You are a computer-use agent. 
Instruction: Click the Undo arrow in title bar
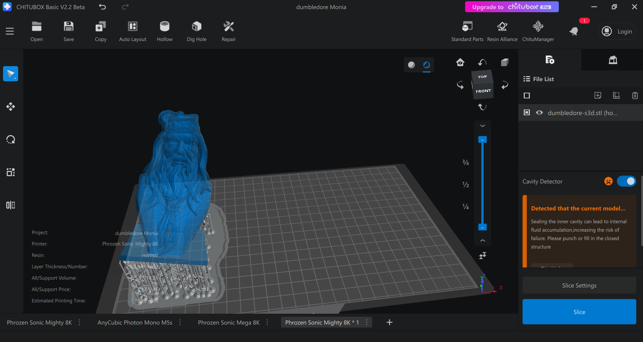coord(102,7)
